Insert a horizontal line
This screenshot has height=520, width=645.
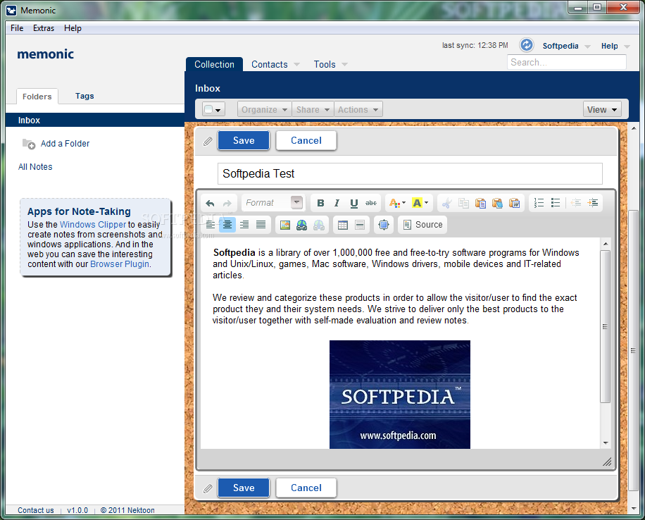point(360,225)
